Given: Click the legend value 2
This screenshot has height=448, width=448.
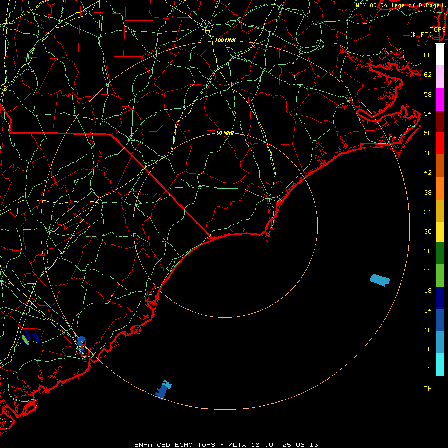Looking at the screenshot, I should [430, 369].
